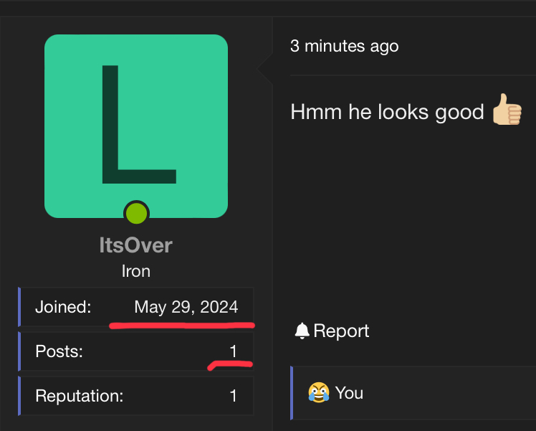Click the red underline beneath the post count
The image size is (536, 431).
[231, 365]
